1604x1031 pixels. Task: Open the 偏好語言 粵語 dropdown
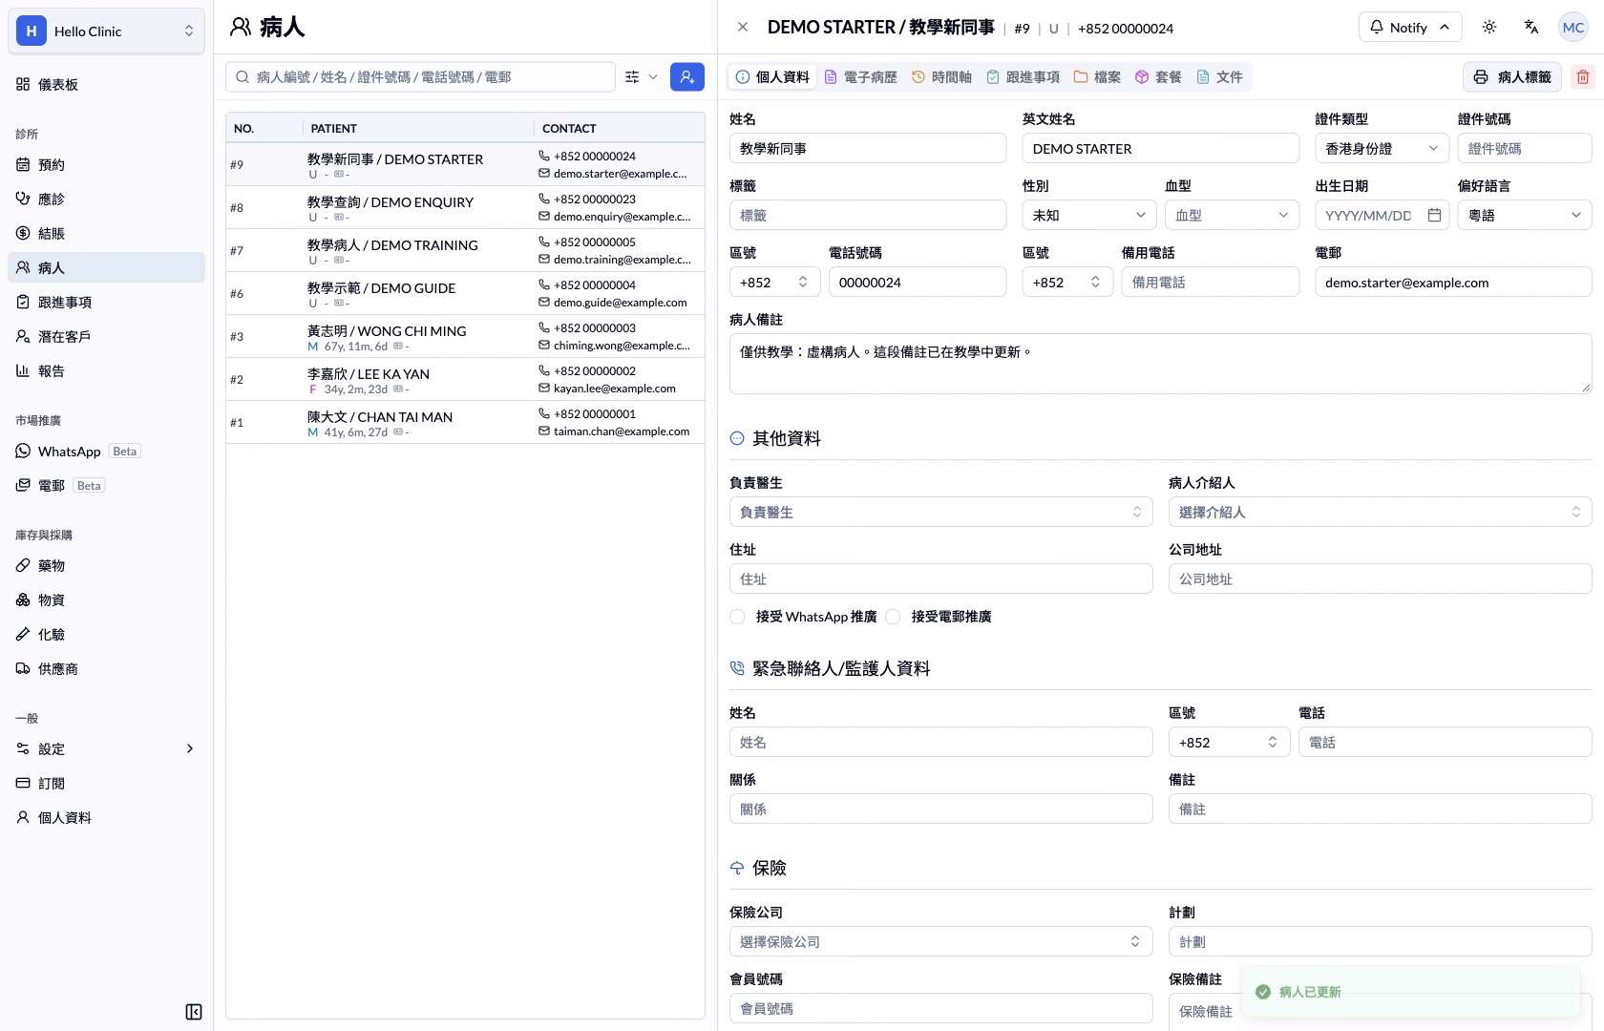[x=1525, y=215]
